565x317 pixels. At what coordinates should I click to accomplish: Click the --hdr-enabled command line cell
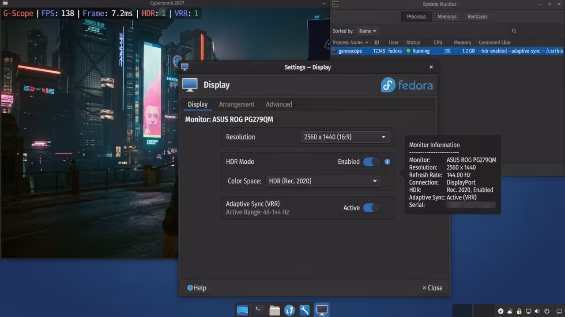521,51
